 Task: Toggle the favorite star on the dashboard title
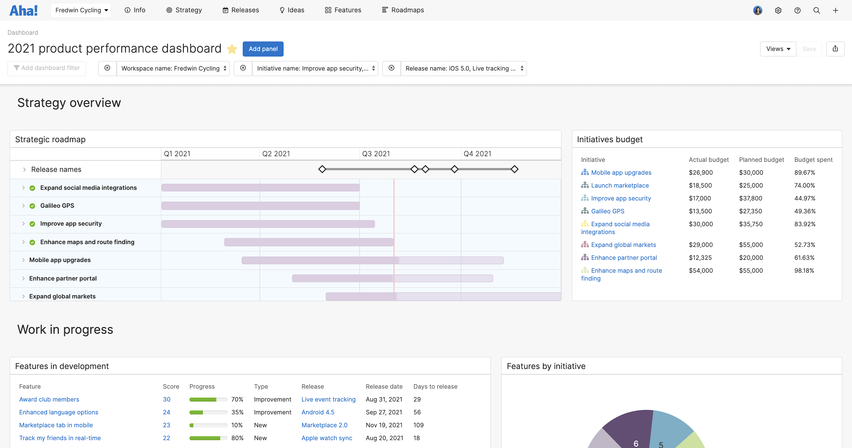tap(232, 49)
